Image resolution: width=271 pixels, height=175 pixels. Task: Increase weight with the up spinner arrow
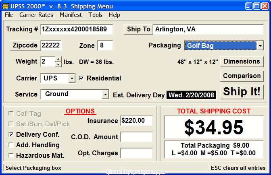pos(58,59)
